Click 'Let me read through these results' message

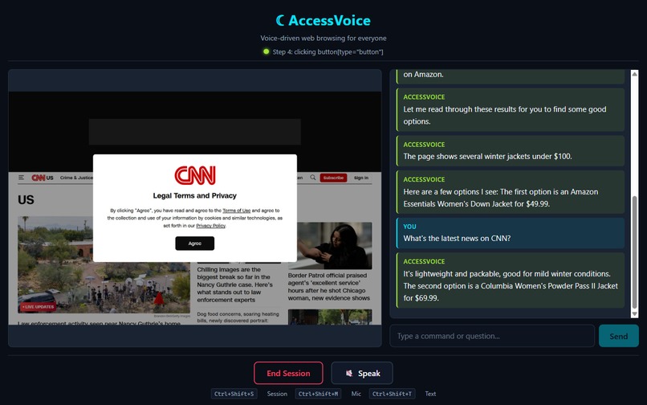pyautogui.click(x=511, y=109)
